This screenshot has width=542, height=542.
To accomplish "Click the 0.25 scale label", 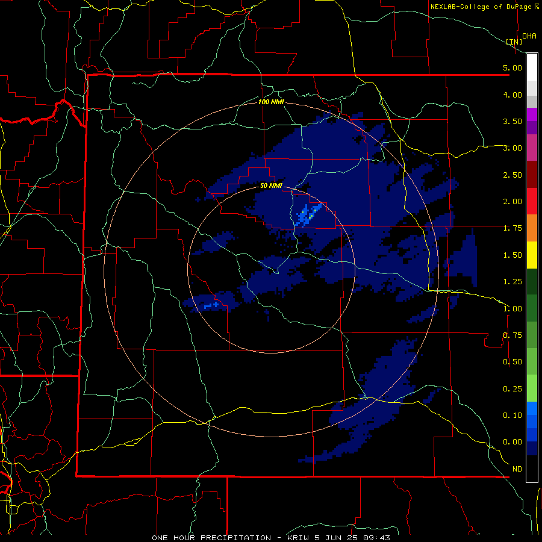I will [512, 389].
